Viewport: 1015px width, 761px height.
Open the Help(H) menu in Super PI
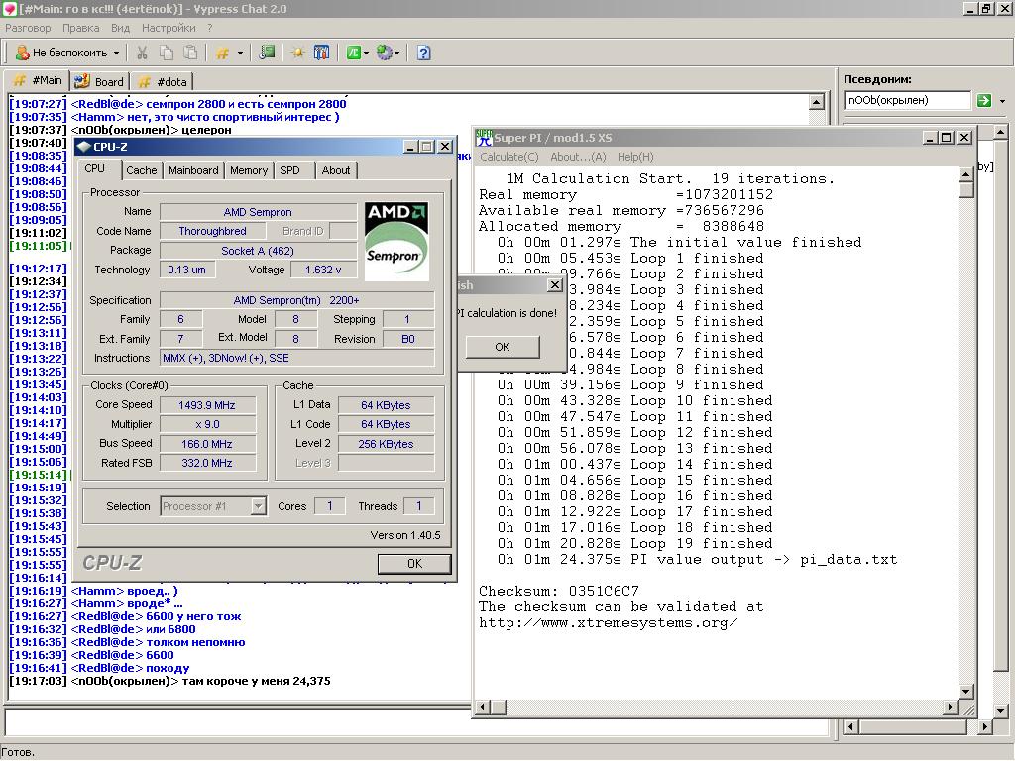coord(635,157)
